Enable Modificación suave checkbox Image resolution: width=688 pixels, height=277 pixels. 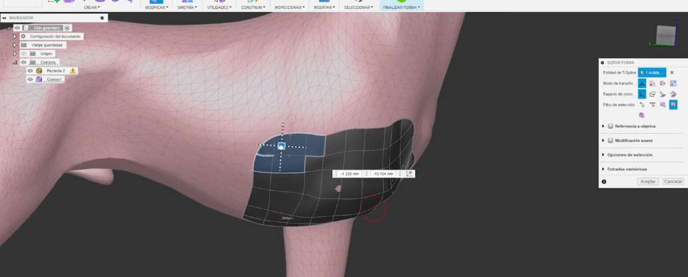tap(610, 140)
